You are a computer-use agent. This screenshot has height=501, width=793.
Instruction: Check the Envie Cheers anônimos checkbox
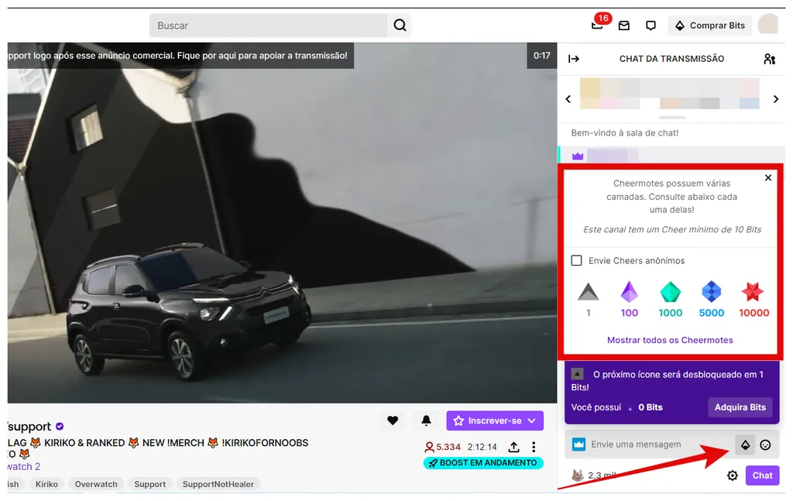tap(577, 261)
